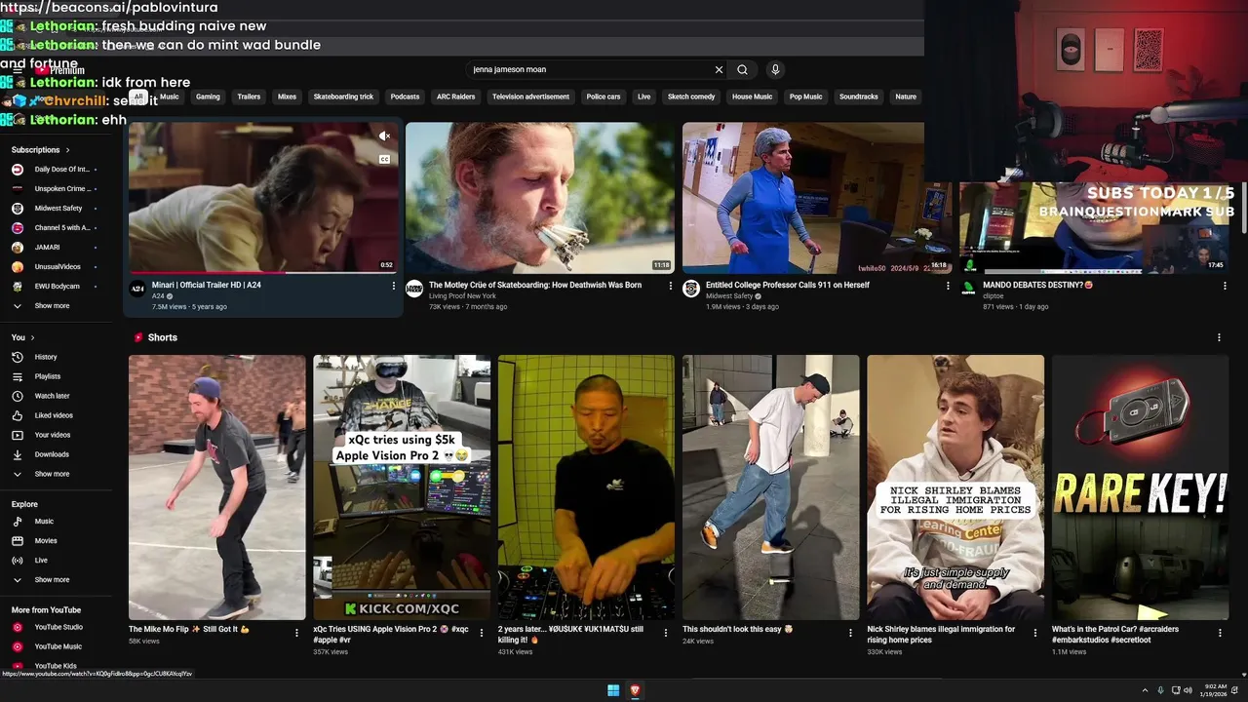
Task: Open Living Proof New York channel avatar
Action: (x=414, y=289)
